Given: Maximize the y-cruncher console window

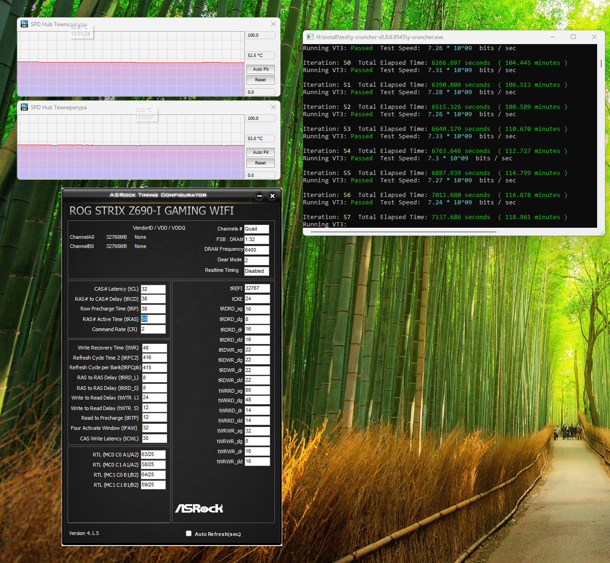Looking at the screenshot, I should [x=573, y=37].
